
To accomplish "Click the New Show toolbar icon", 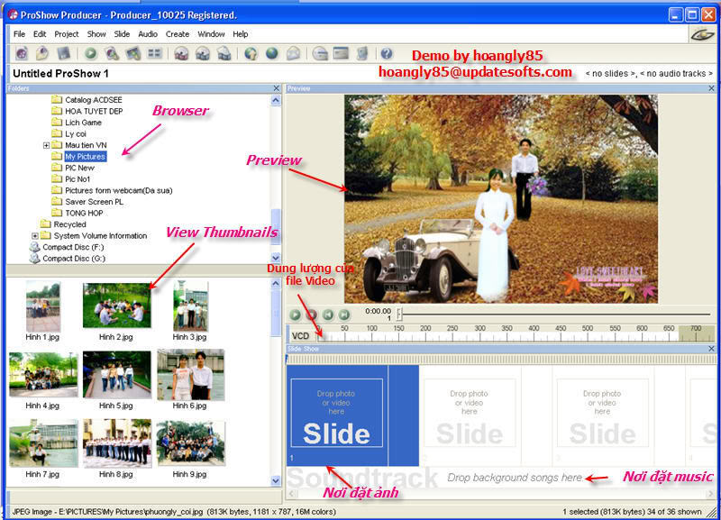I will coord(22,54).
